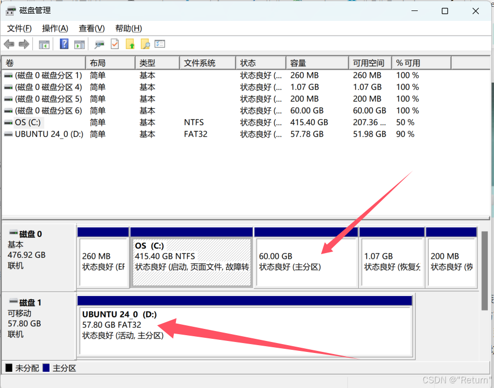Select the 60.00 GB primary partition block
The height and width of the screenshot is (388, 494).
pos(305,261)
